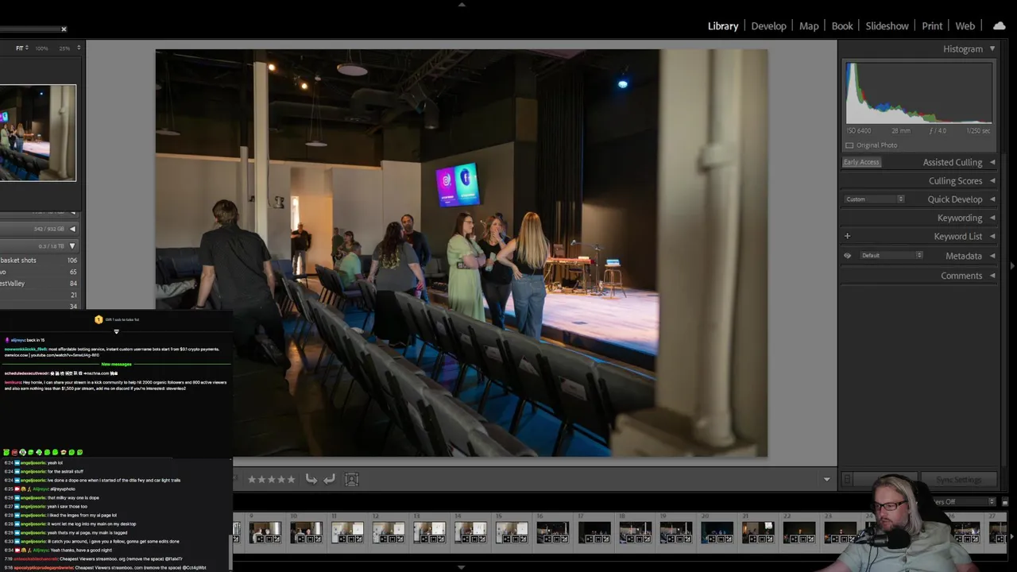
Task: Open the Web module
Action: tap(965, 26)
